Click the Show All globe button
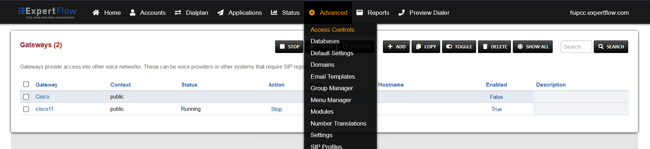Image resolution: width=650 pixels, height=149 pixels. click(x=532, y=47)
